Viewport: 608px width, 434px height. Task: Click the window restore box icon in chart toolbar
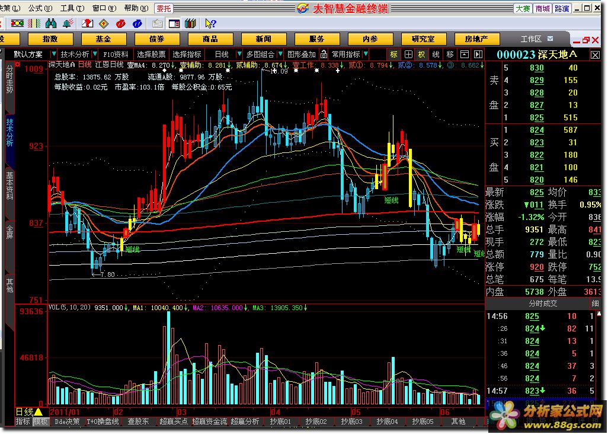coord(464,55)
